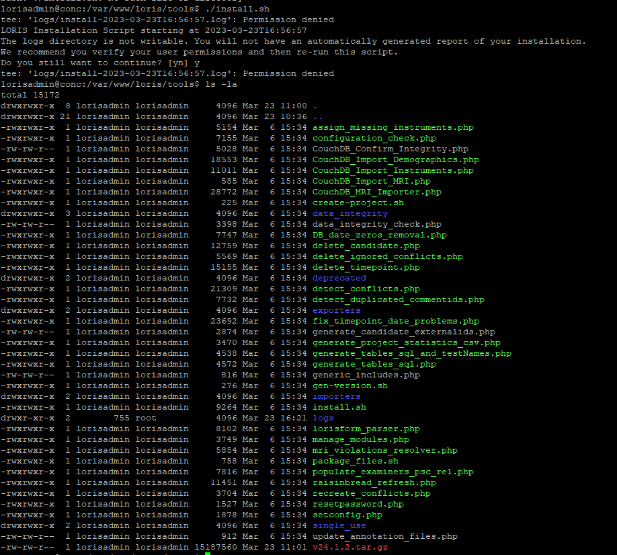Click CouchDB_Confirm_Integrity.php file name

point(390,149)
